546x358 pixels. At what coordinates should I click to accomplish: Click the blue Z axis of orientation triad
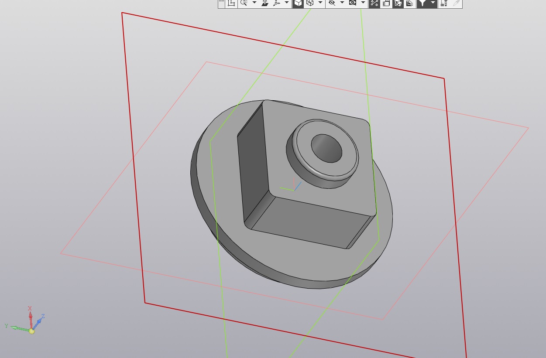tap(39, 321)
